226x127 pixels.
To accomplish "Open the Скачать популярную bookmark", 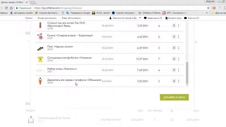I will [124, 13].
